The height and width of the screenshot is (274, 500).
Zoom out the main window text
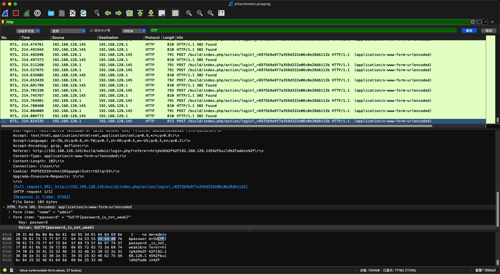pyautogui.click(x=200, y=13)
